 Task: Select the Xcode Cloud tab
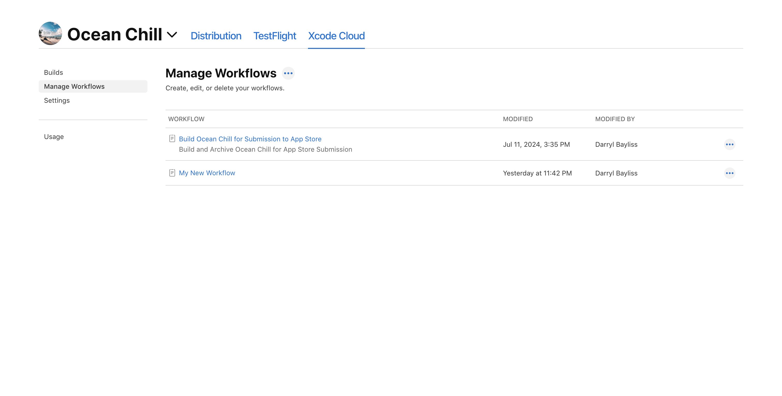click(x=336, y=36)
